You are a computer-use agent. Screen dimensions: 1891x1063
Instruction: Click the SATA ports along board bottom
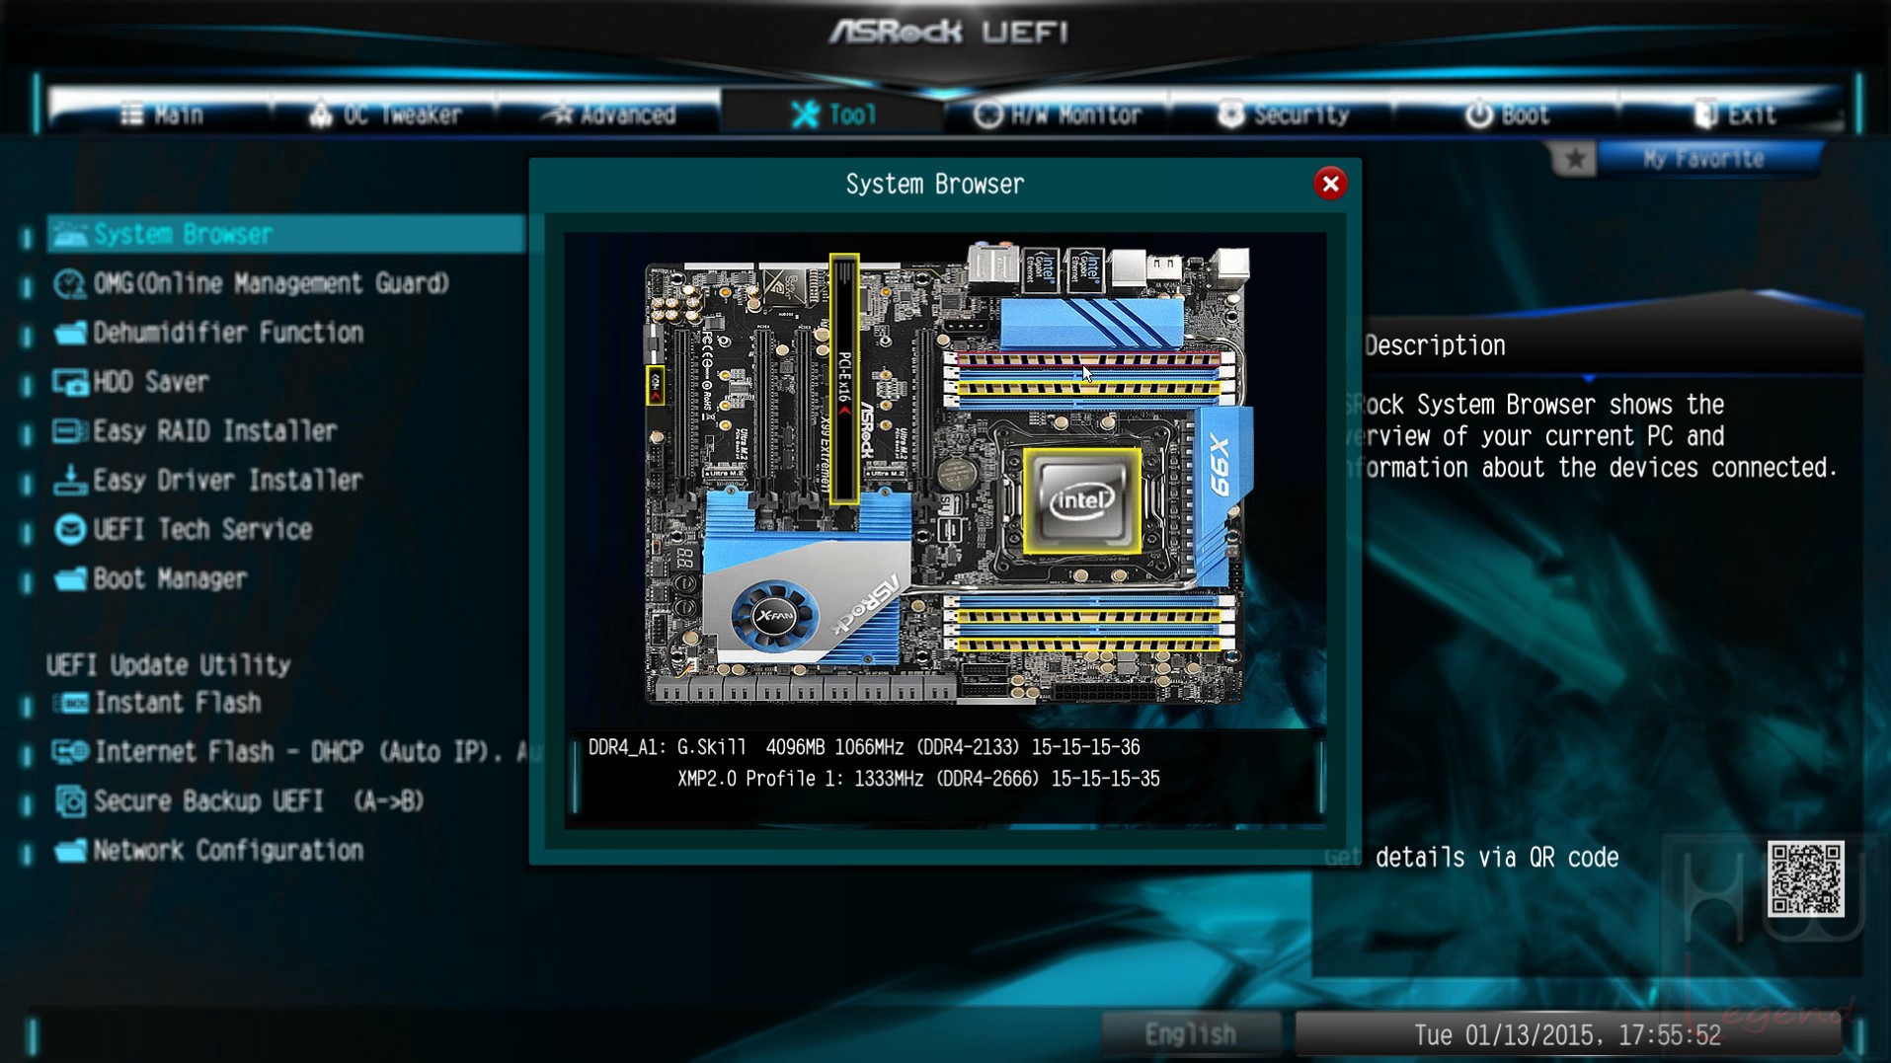pyautogui.click(x=805, y=690)
